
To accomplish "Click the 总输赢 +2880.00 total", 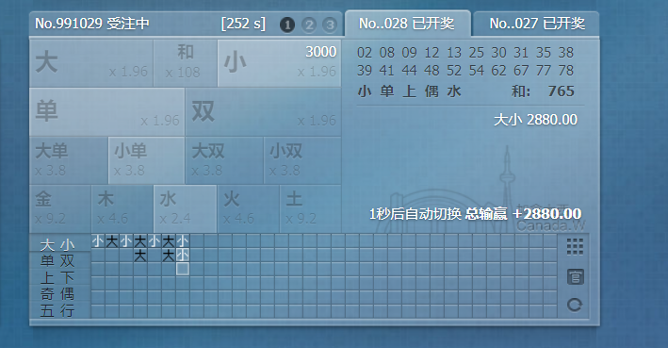I will 523,214.
